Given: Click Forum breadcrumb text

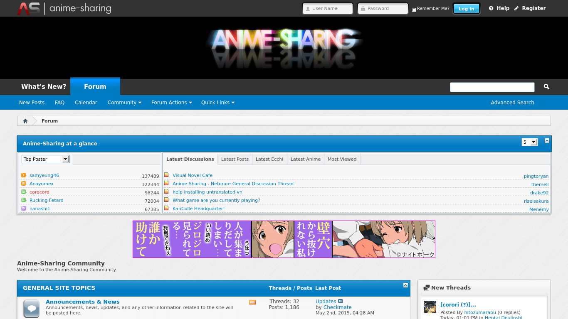Looking at the screenshot, I should click(49, 121).
